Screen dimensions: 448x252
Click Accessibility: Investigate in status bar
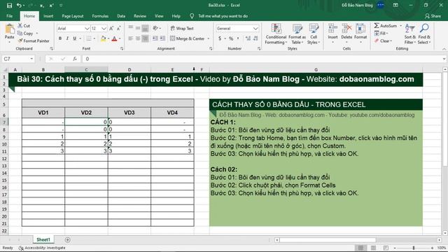(42, 248)
